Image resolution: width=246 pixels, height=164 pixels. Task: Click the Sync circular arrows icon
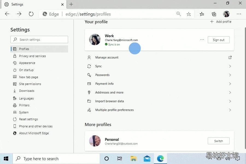point(89,66)
